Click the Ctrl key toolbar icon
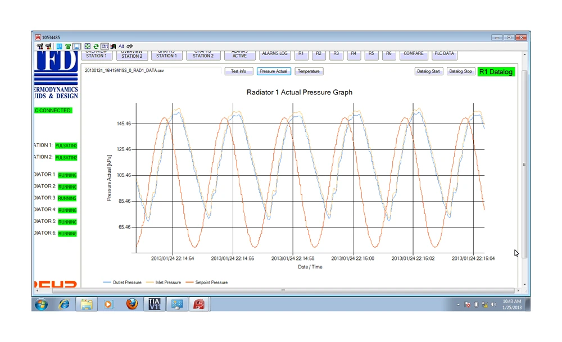This screenshot has height=342, width=562. pos(105,46)
